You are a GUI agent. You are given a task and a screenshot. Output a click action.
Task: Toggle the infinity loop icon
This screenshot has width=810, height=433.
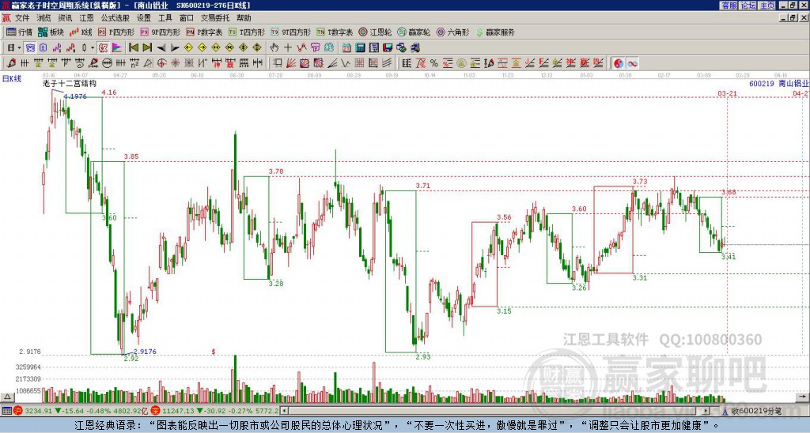(x=632, y=63)
